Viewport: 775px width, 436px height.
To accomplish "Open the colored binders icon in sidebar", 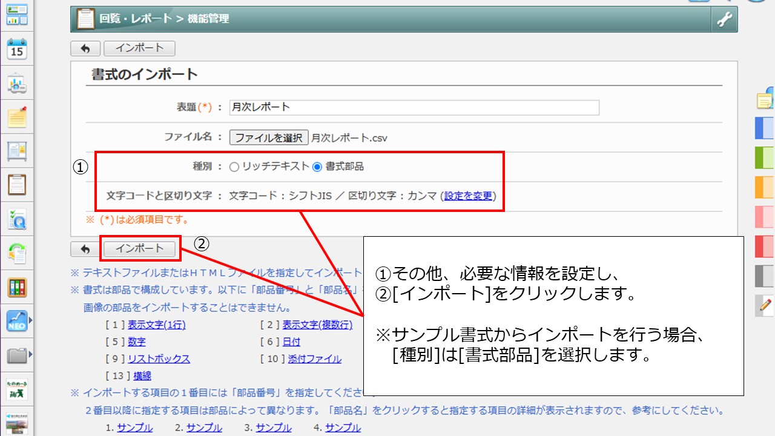I will [x=17, y=287].
